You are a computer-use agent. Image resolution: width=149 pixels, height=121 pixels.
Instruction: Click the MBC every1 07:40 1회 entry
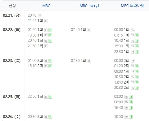coord(79,30)
